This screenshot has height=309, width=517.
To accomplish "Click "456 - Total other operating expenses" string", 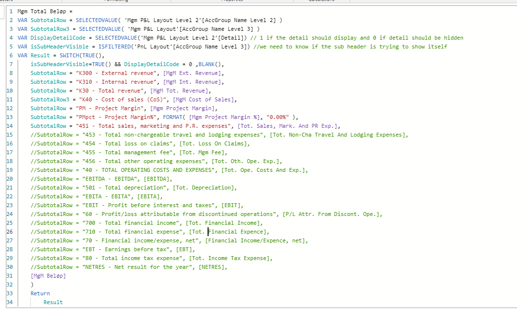I will click(x=143, y=161).
